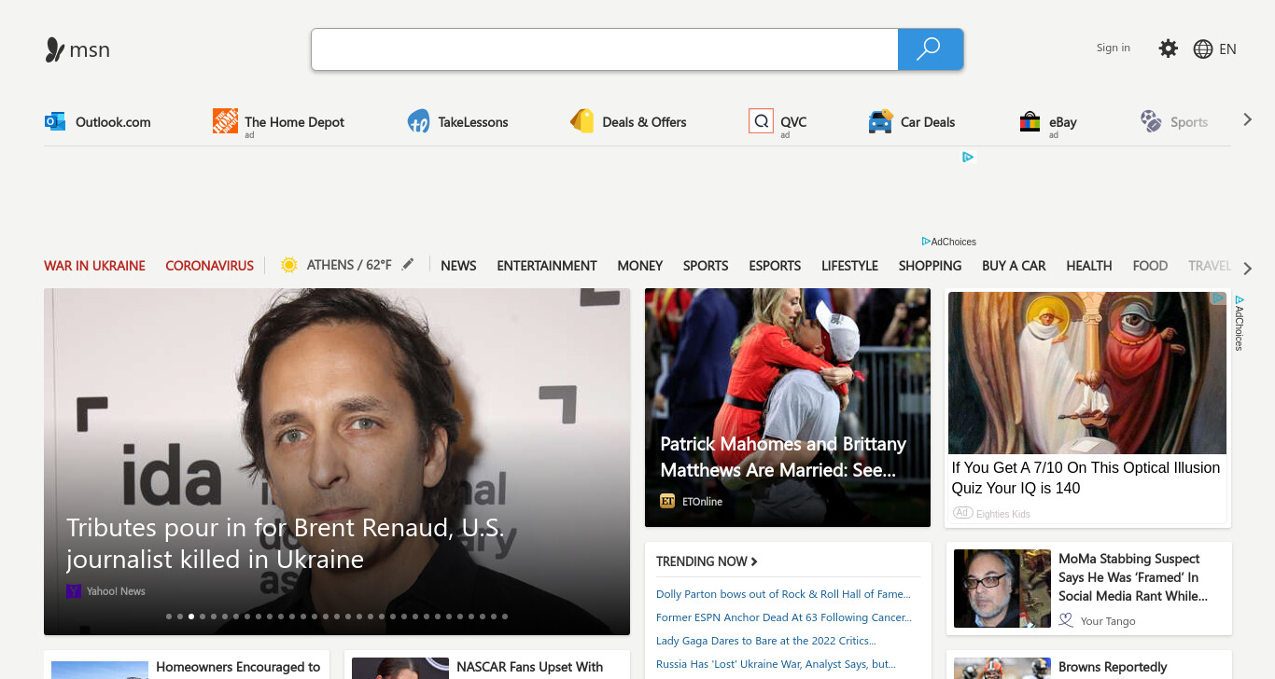1275x679 pixels.
Task: Open the Health category
Action: [x=1089, y=266]
